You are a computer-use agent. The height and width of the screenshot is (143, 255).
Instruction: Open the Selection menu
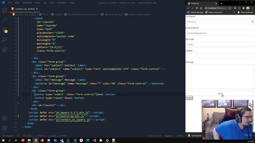point(27,3)
